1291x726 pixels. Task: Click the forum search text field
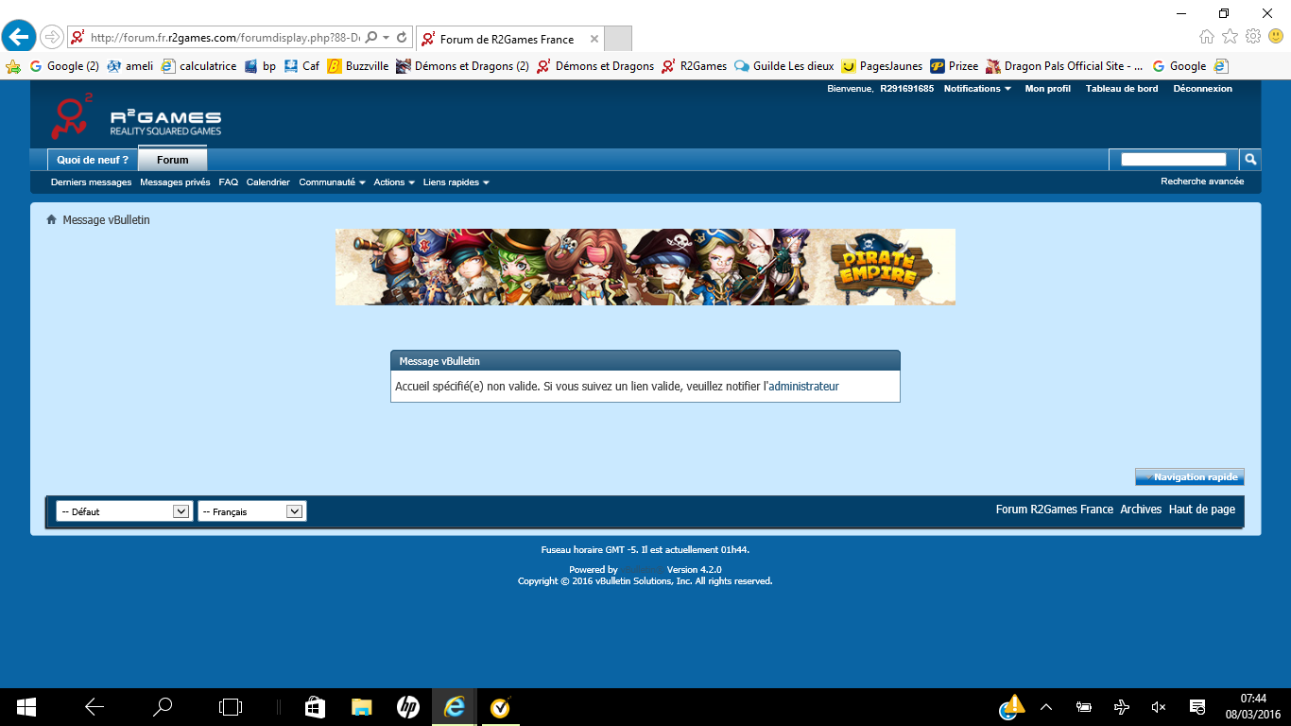(x=1173, y=160)
